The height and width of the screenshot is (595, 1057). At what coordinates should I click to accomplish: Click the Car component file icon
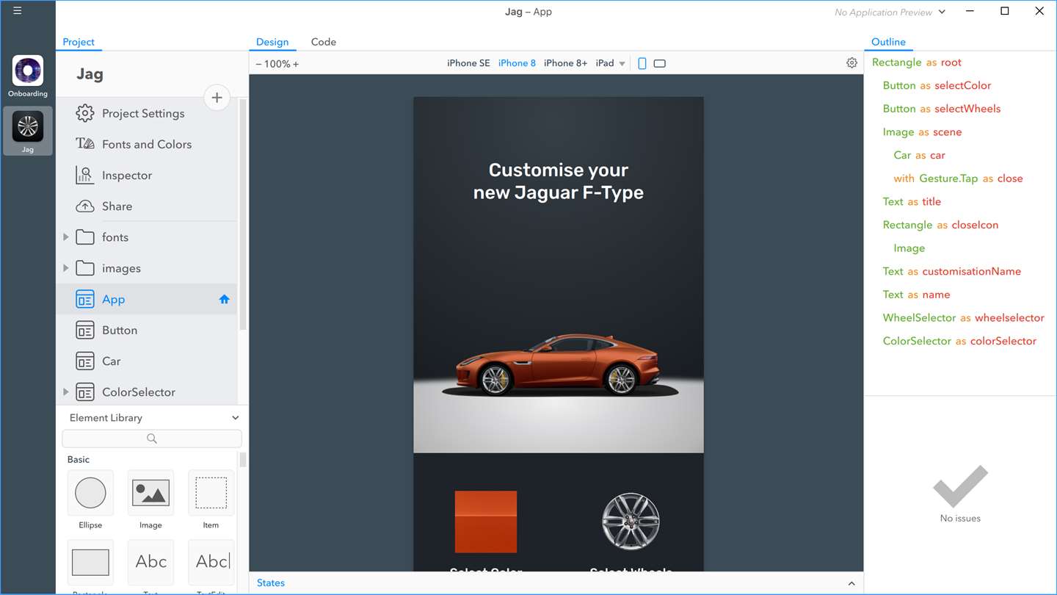[x=85, y=361]
